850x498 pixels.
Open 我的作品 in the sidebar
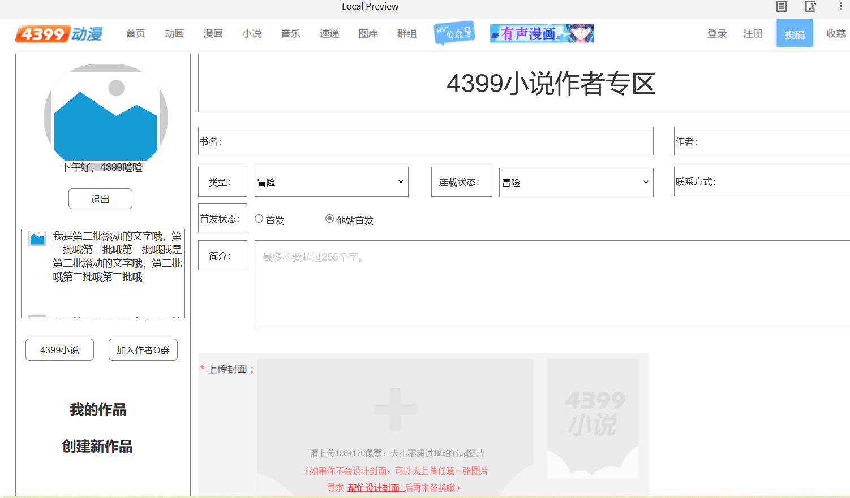98,409
